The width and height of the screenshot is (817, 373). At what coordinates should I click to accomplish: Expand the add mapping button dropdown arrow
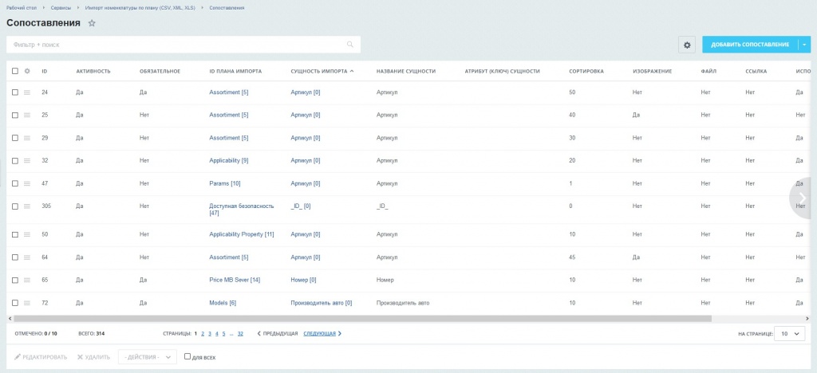pos(804,45)
